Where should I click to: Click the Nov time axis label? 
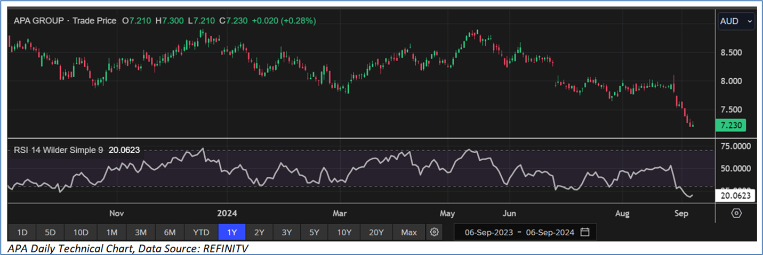tap(116, 213)
